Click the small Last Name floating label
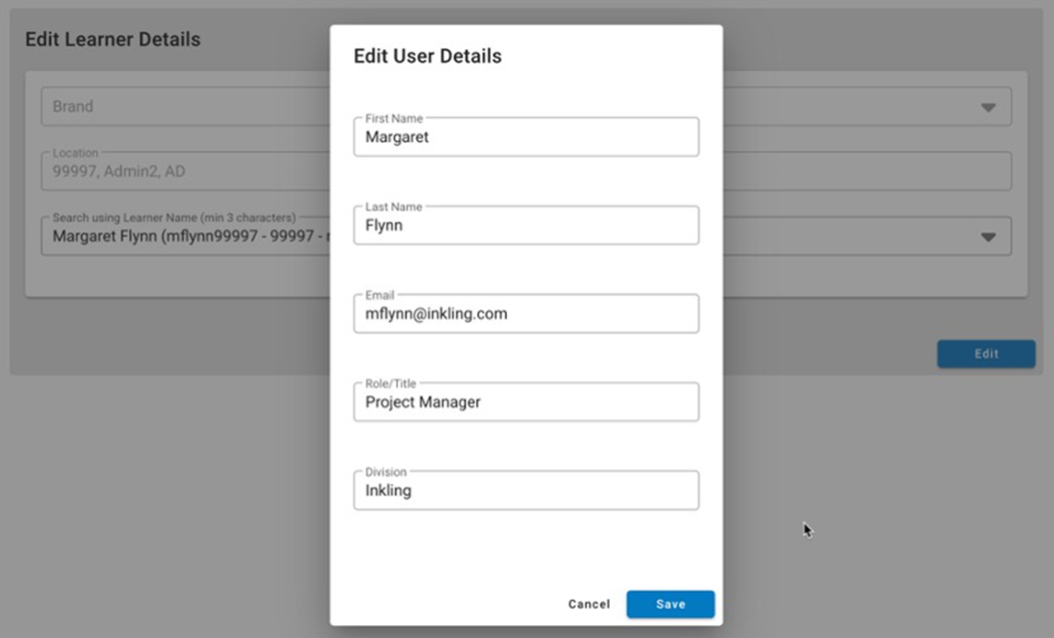 393,207
